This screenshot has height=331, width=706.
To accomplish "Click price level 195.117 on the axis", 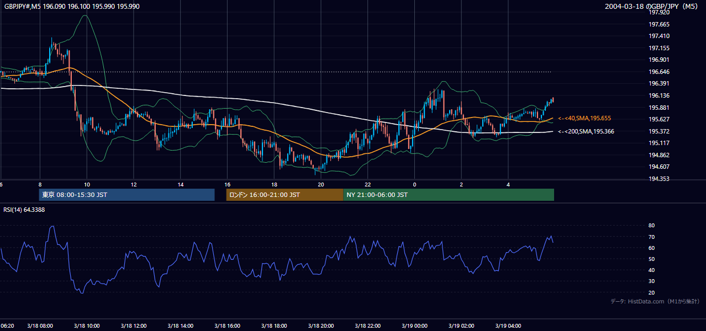I will (659, 143).
